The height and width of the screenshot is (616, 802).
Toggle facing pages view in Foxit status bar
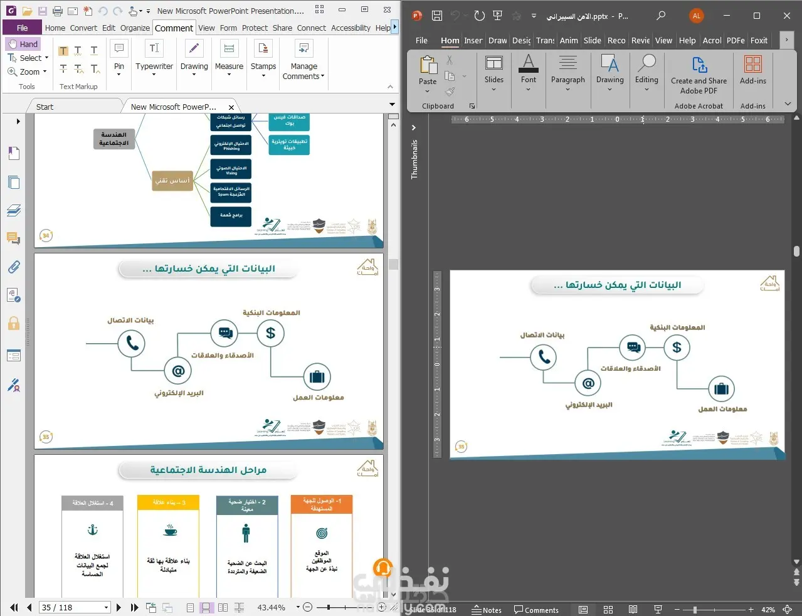pos(223,607)
